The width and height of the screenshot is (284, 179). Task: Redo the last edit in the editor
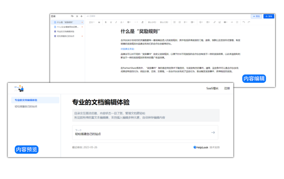[249, 22]
